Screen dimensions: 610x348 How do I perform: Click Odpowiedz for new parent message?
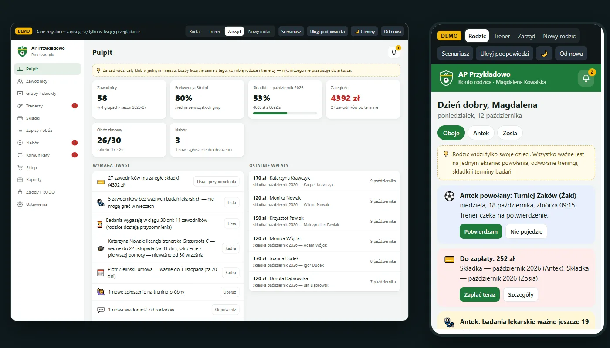(226, 310)
